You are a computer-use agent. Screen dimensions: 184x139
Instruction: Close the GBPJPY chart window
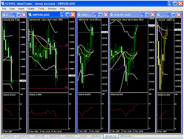coord(106,14)
